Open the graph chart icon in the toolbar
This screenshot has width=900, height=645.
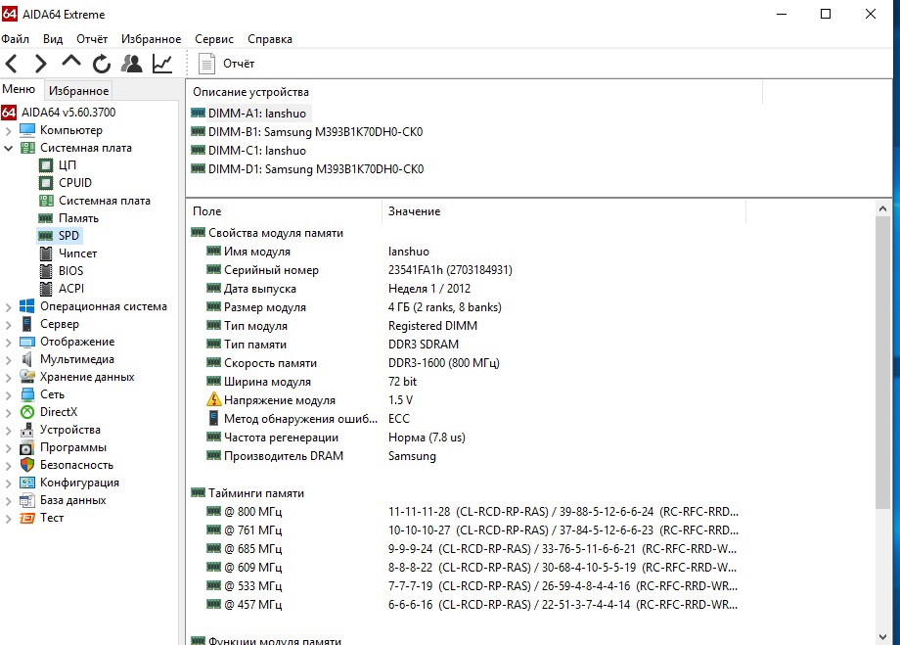(x=162, y=64)
